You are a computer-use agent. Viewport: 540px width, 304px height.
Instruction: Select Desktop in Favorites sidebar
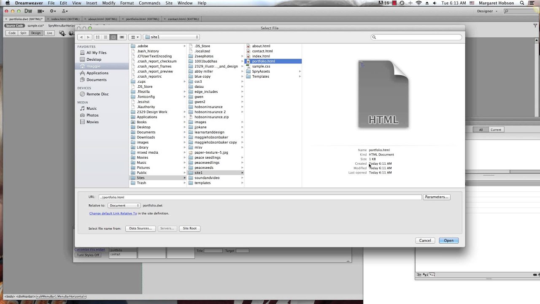[x=94, y=60]
